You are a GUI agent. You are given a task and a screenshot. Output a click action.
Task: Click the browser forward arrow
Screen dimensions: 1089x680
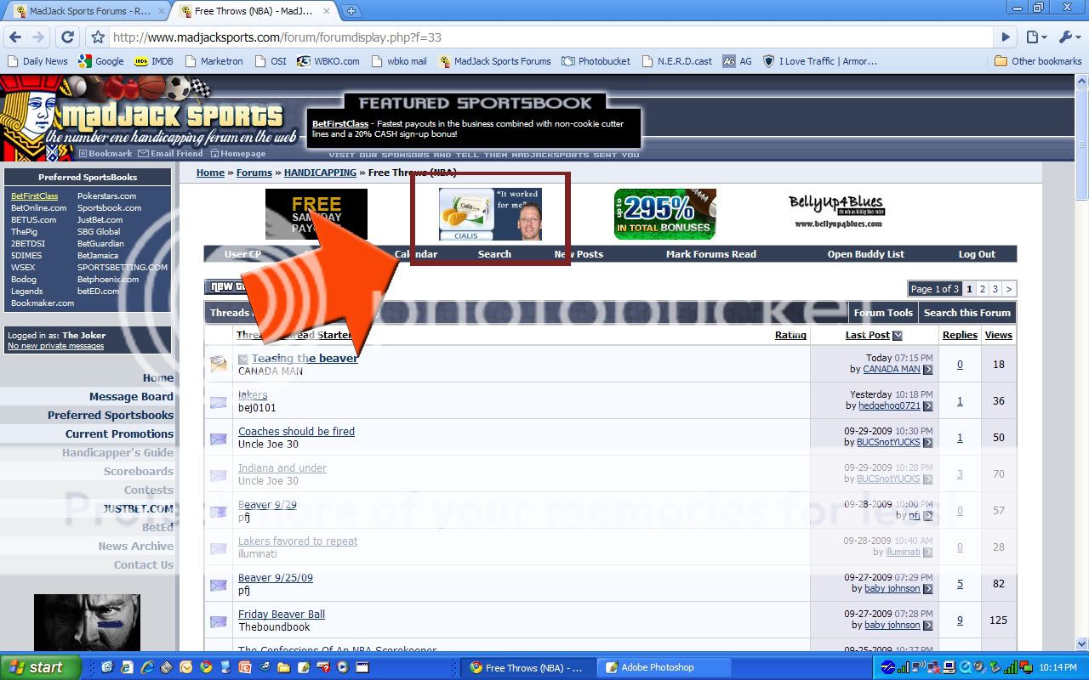click(x=38, y=37)
